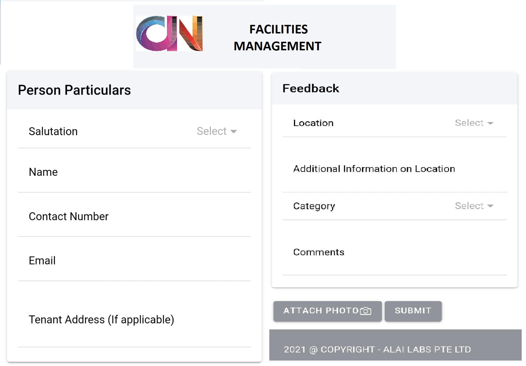
Task: Click the camera icon on Attach Photo
Action: 366,311
